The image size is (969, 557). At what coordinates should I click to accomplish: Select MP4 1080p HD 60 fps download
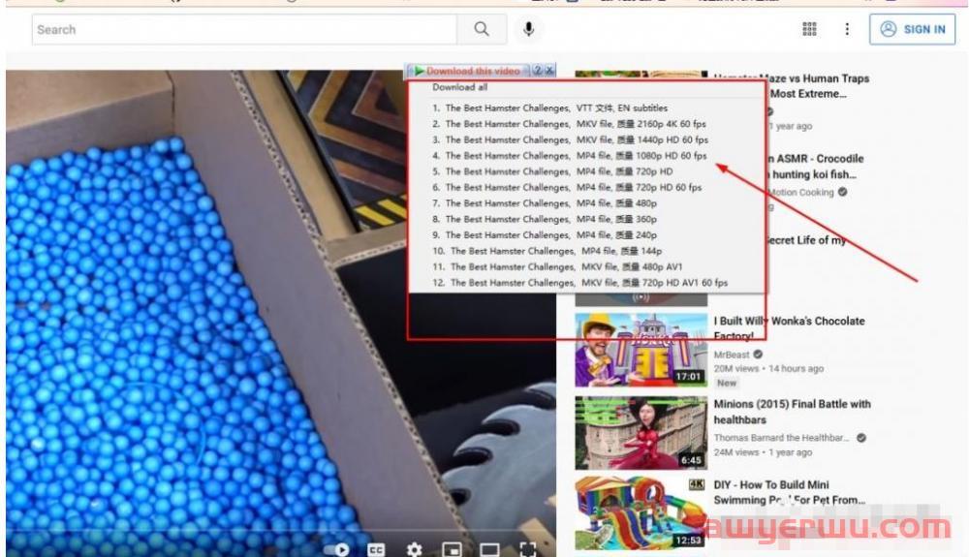point(569,156)
